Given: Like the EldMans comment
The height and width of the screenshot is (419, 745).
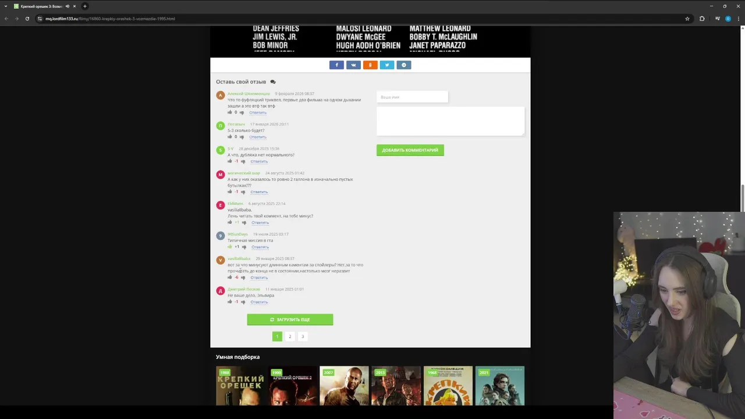Looking at the screenshot, I should (x=230, y=222).
